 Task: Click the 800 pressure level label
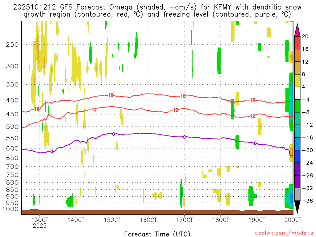point(12,183)
